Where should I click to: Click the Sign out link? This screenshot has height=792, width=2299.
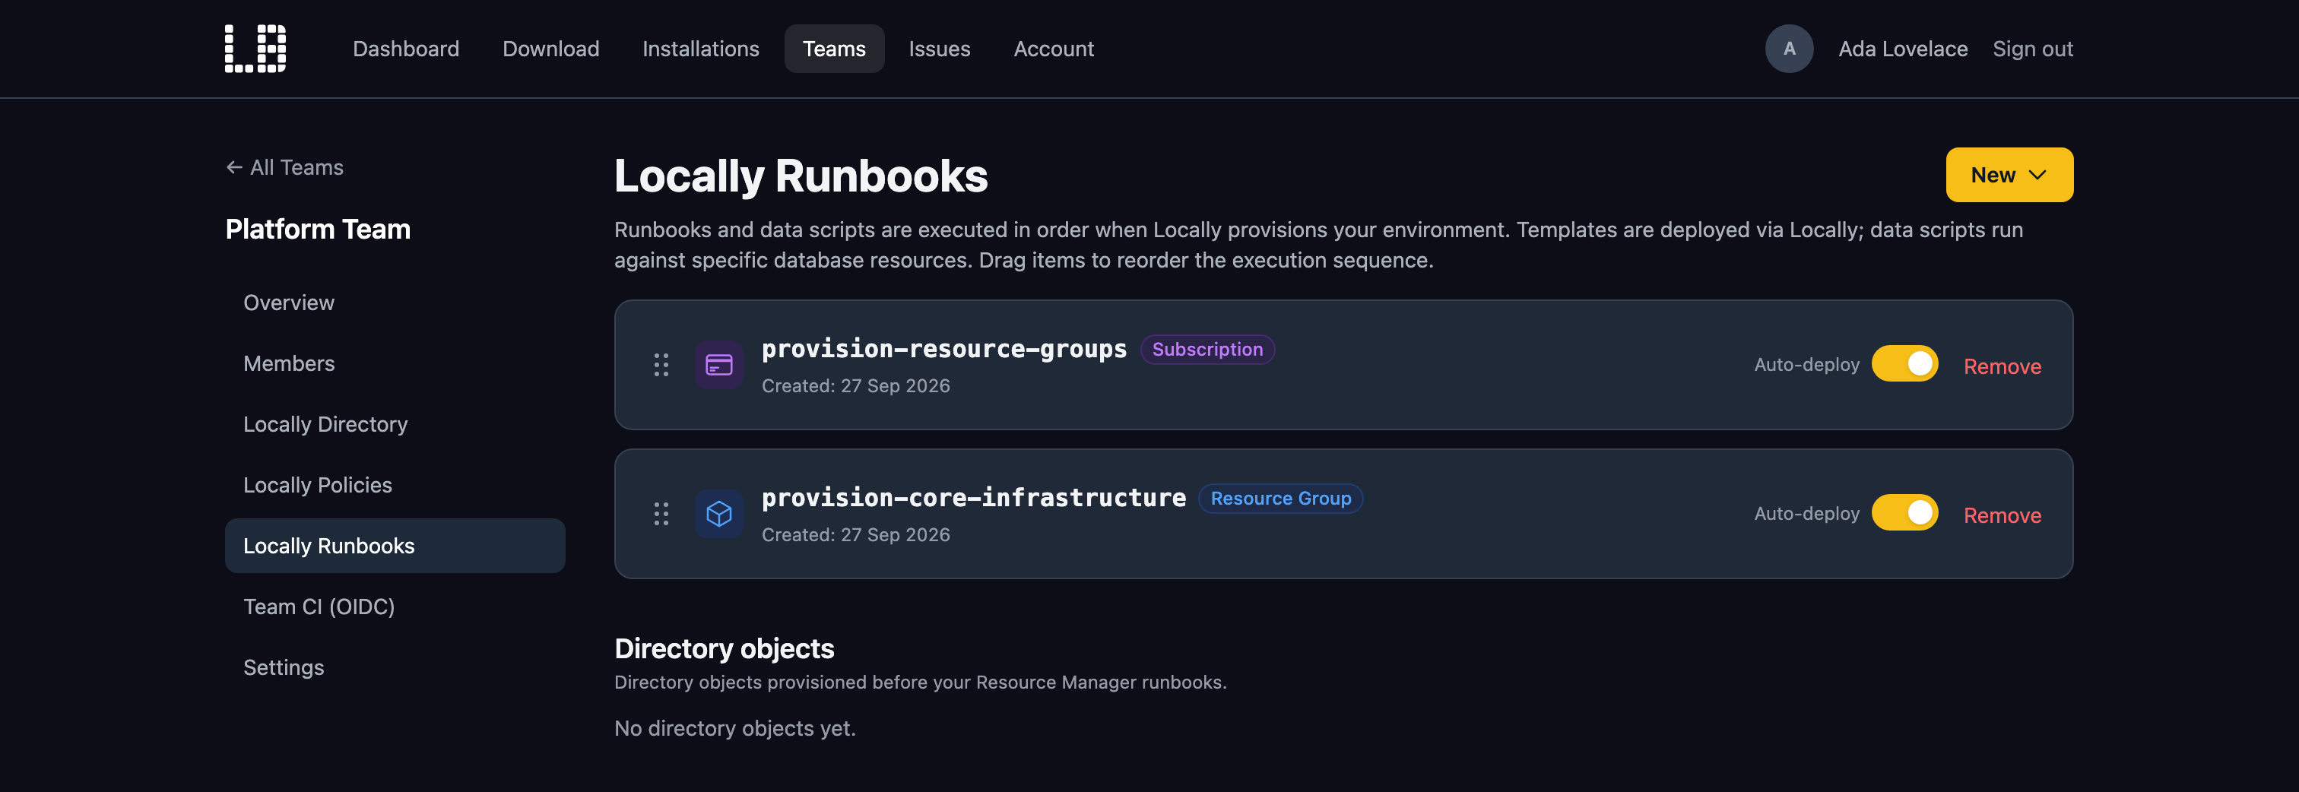2032,48
